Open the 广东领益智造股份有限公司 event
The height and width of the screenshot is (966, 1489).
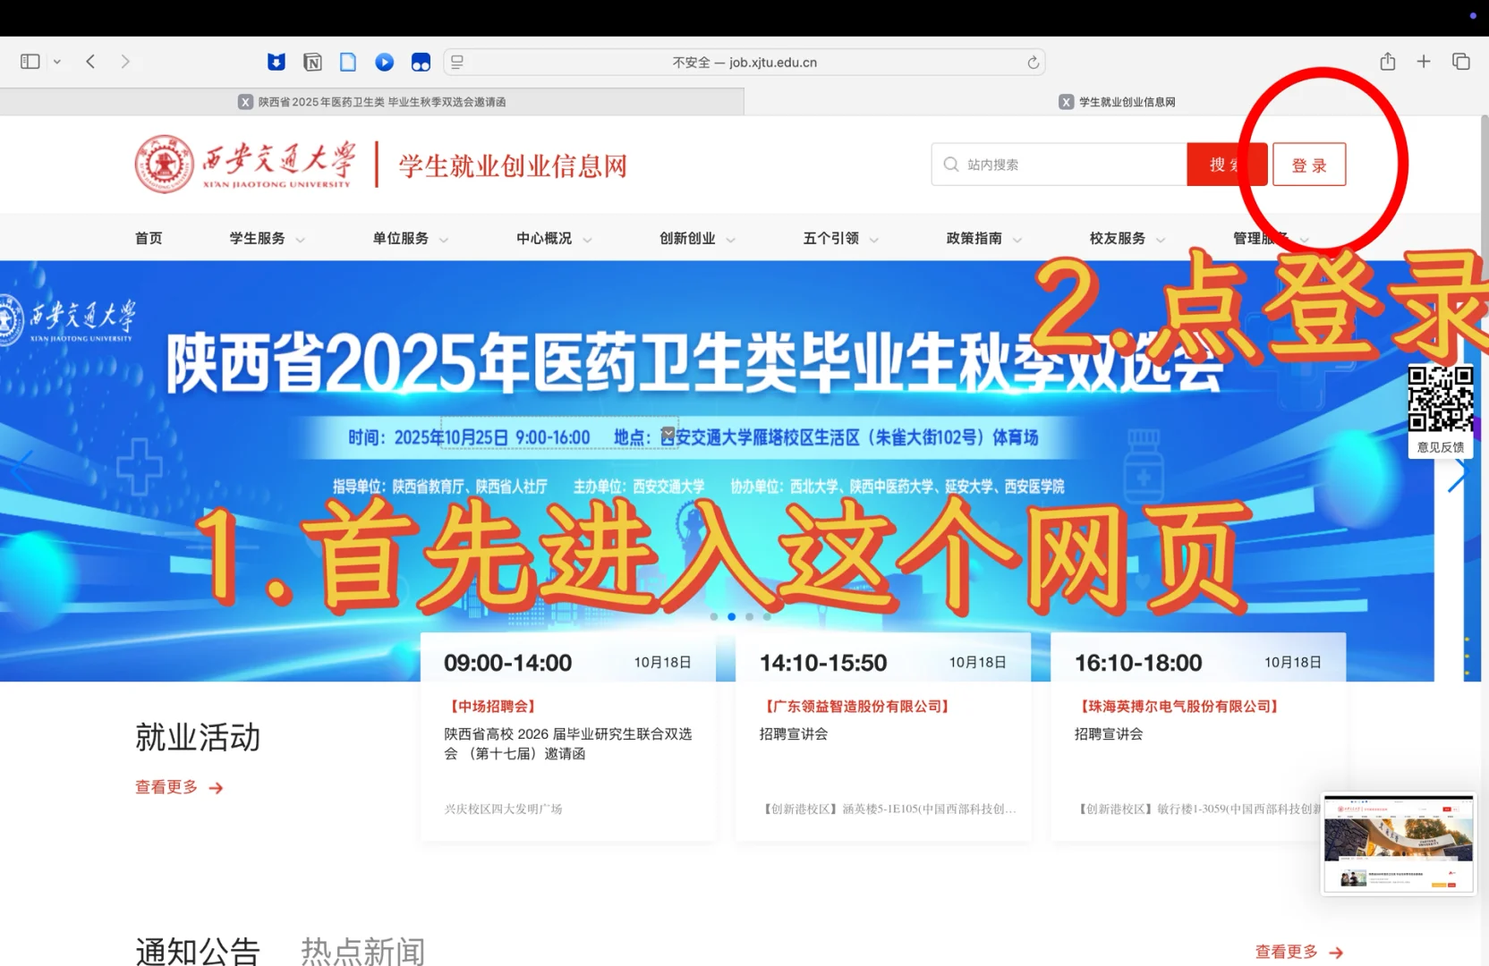click(x=857, y=707)
